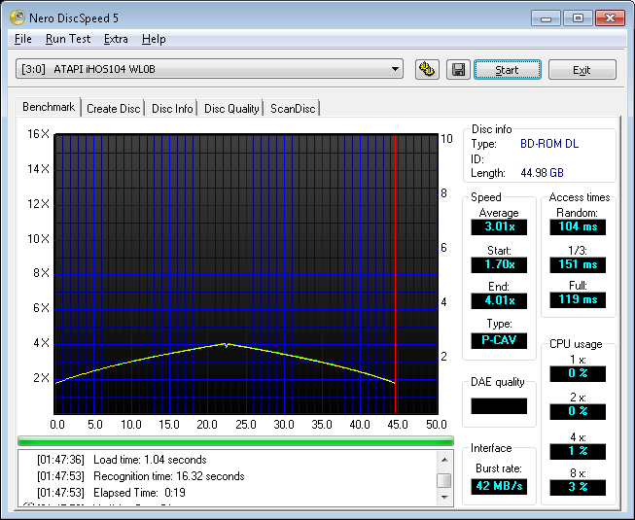
Task: Click the Start speed value 1.70x
Action: [x=499, y=264]
